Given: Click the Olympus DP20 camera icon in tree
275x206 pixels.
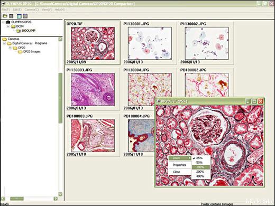Looking at the screenshot, I should 8,22.
